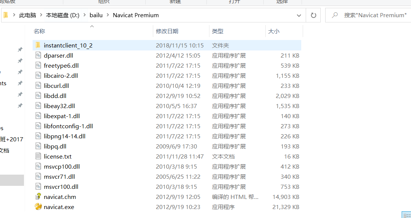The image size is (411, 218).
Task: Click the search magnifier icon
Action: pos(335,15)
